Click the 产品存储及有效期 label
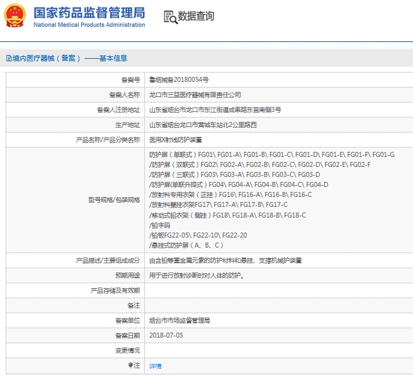The height and width of the screenshot is (377, 413). pos(116,291)
